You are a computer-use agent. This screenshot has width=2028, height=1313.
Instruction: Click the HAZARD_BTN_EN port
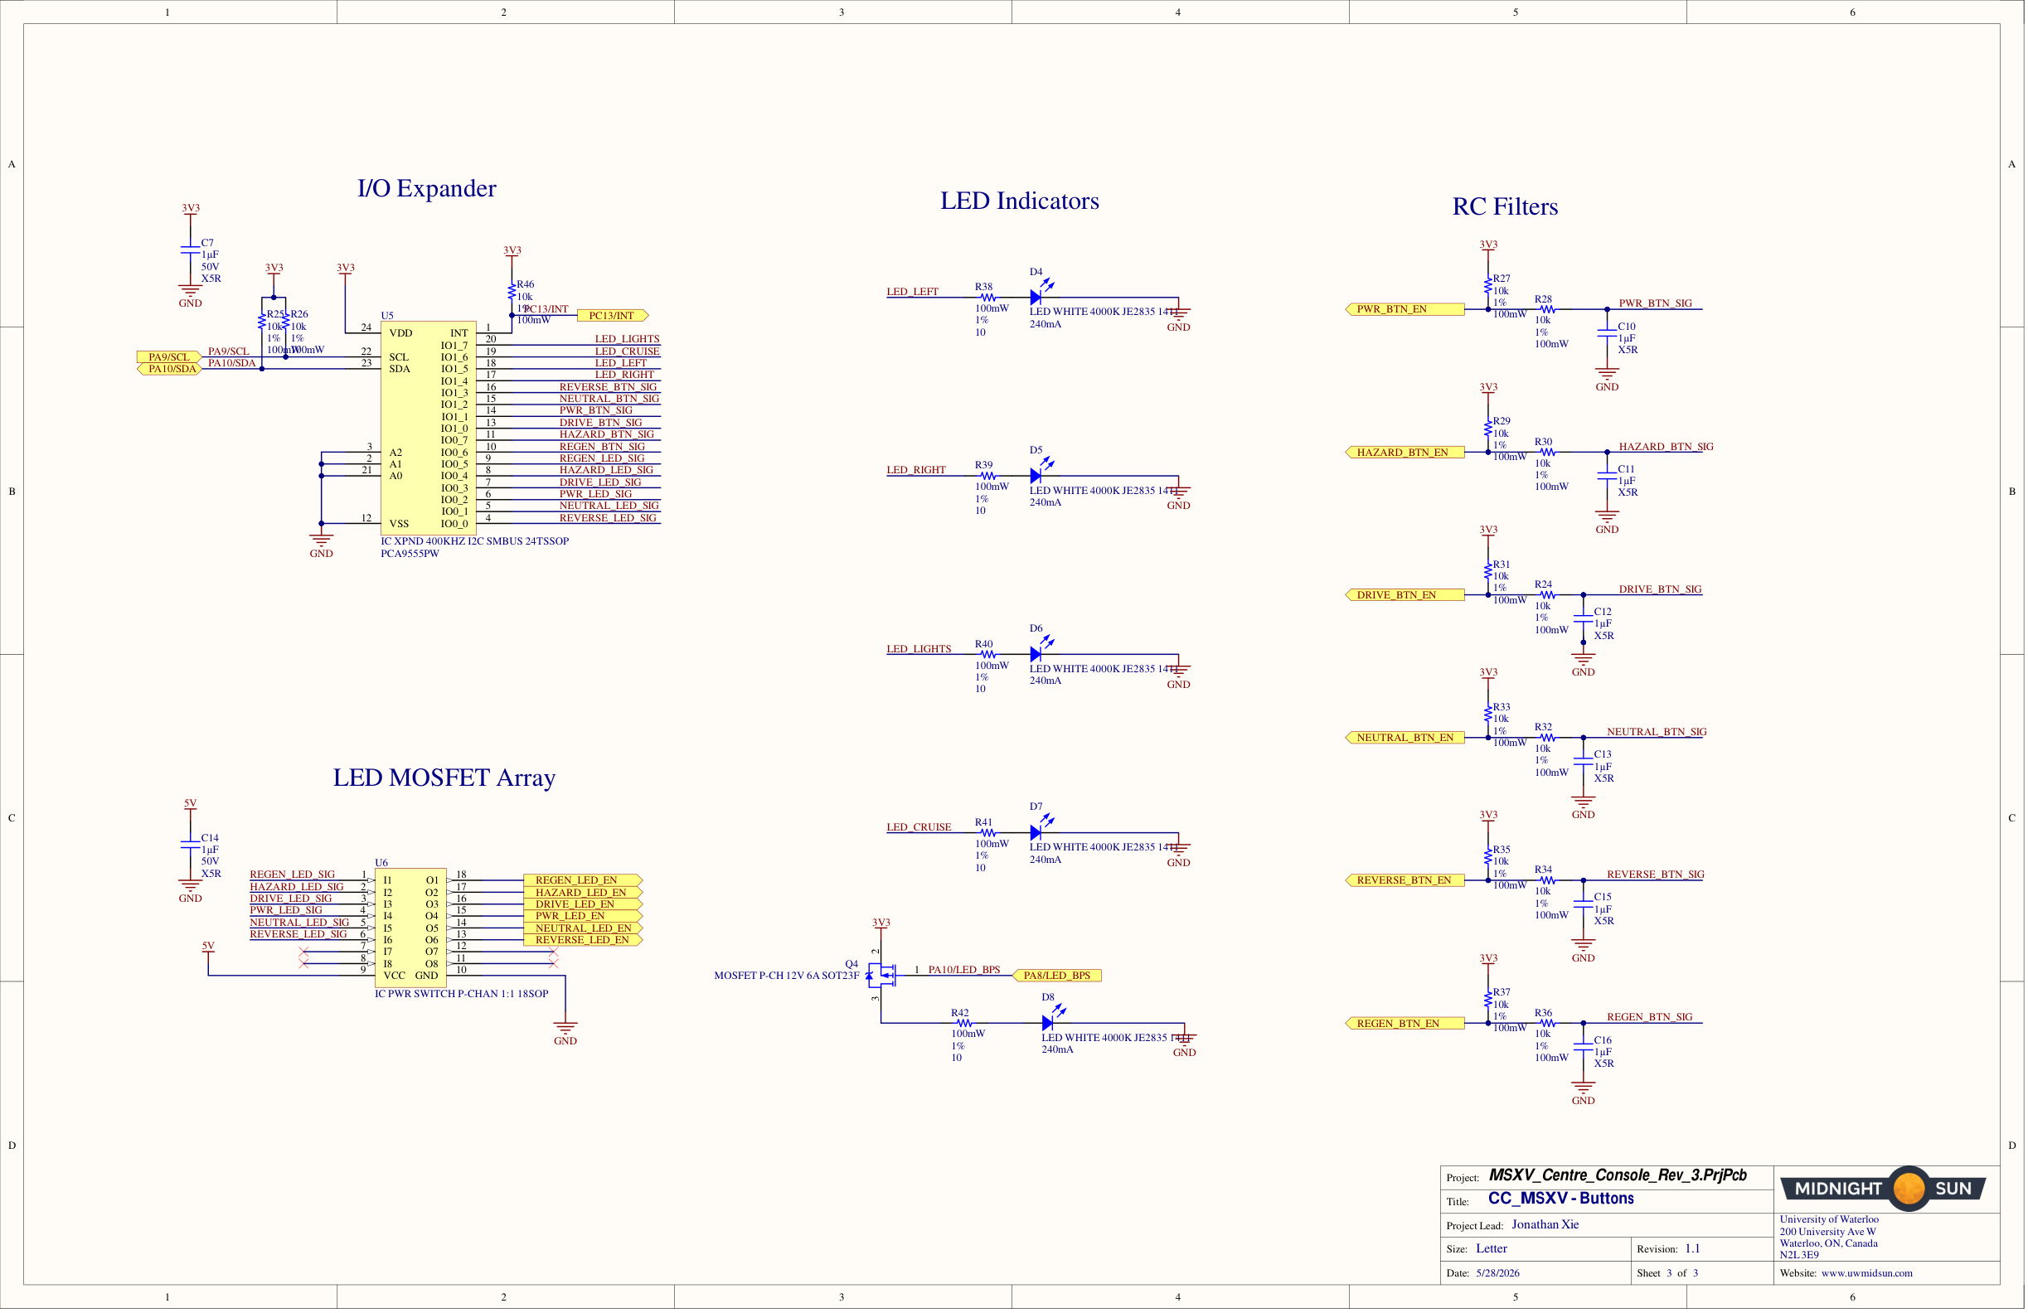point(1405,452)
